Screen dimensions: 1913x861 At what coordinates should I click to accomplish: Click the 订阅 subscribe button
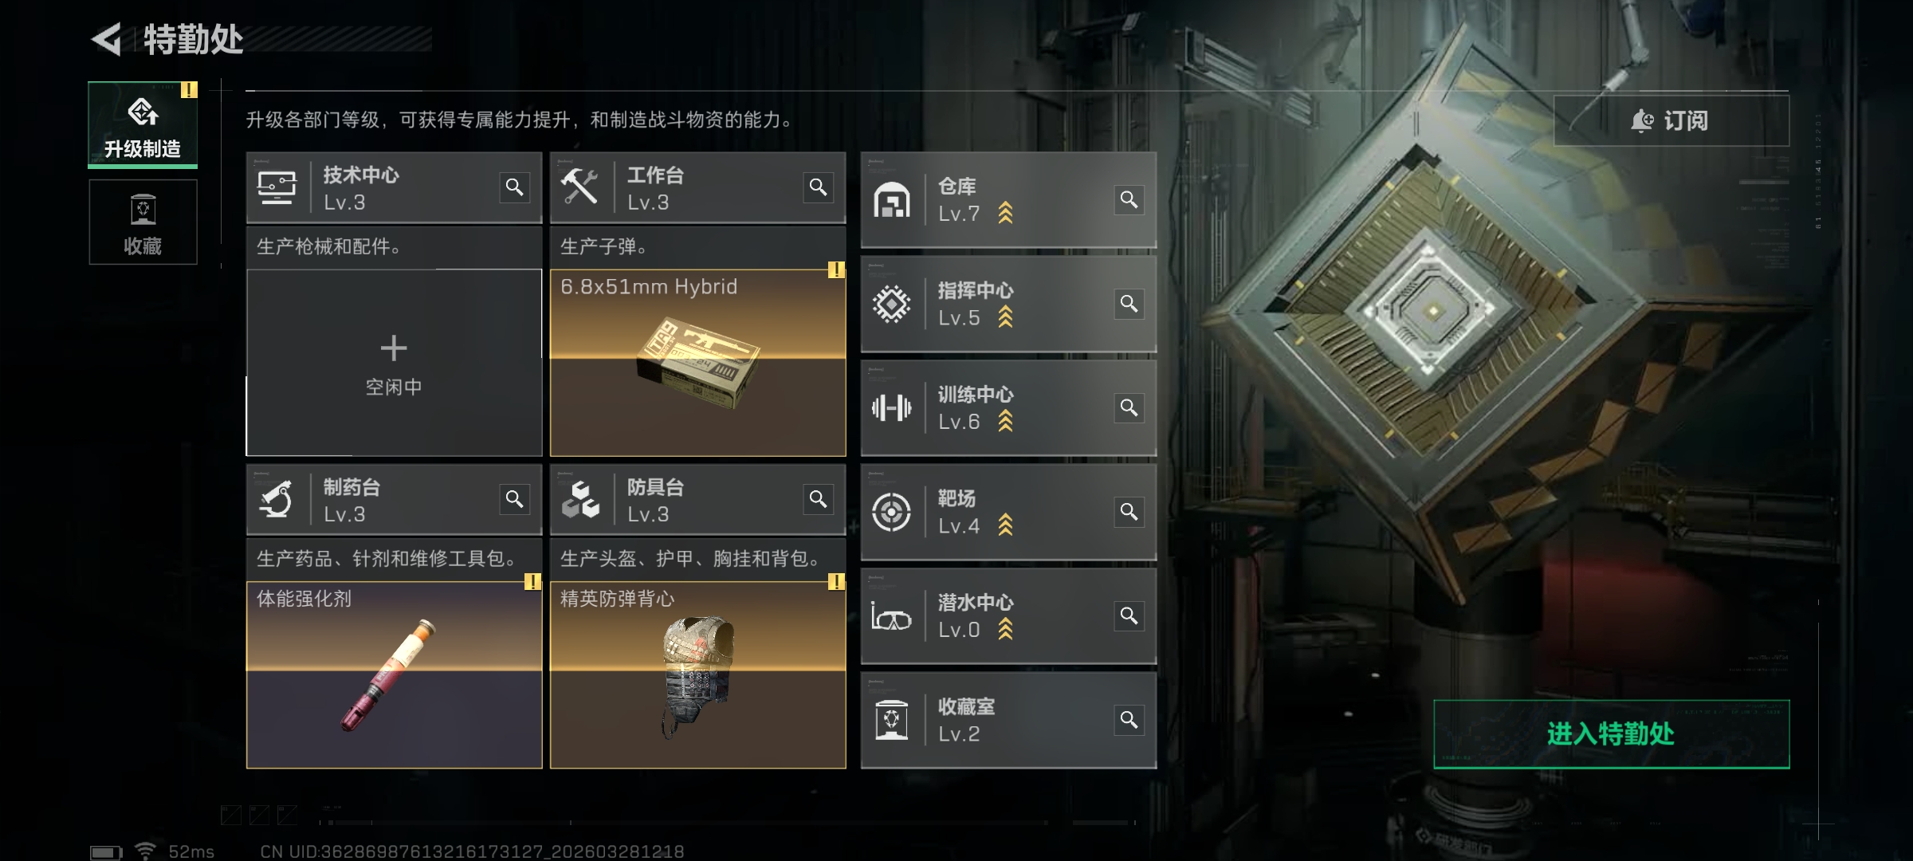click(x=1671, y=120)
